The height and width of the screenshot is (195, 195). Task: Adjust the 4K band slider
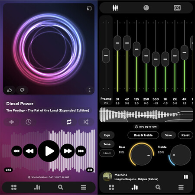pyautogui.click(x=184, y=52)
